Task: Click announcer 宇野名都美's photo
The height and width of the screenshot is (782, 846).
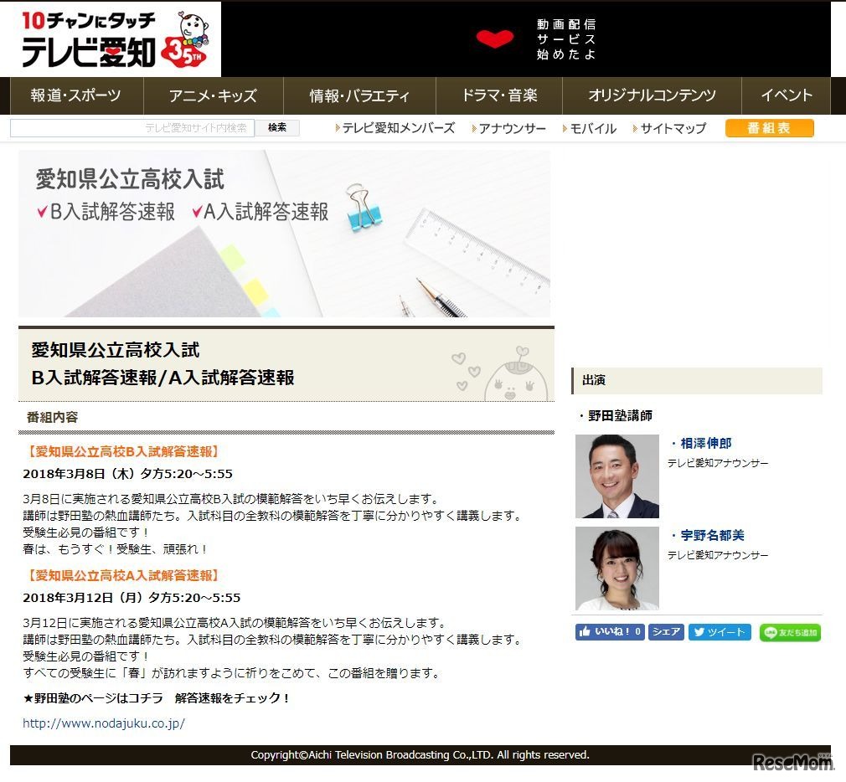Action: (616, 568)
